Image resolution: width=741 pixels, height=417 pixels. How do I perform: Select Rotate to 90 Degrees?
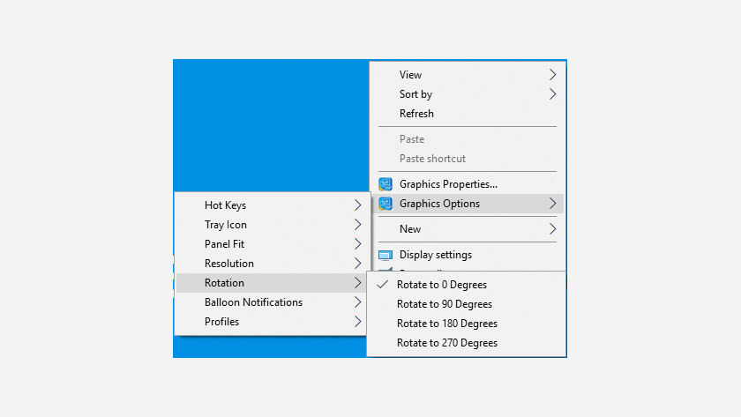click(x=444, y=304)
